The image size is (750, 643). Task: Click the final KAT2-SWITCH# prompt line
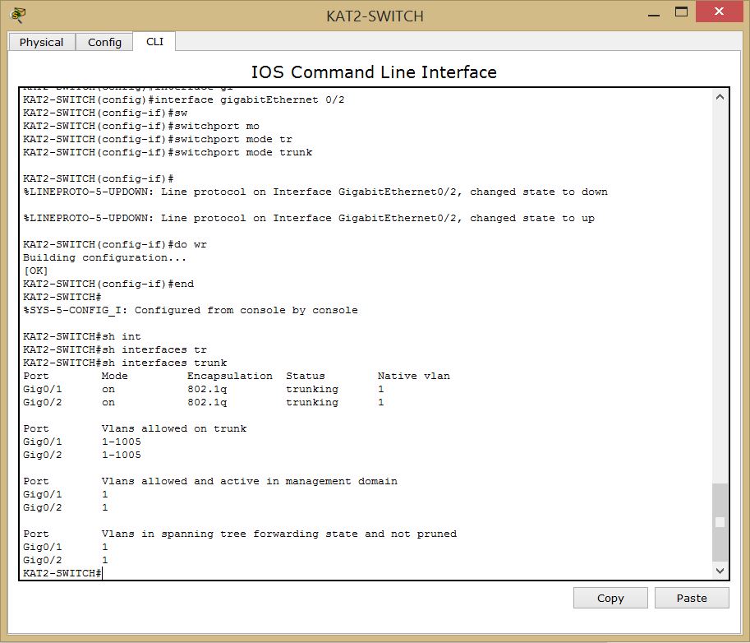click(62, 573)
